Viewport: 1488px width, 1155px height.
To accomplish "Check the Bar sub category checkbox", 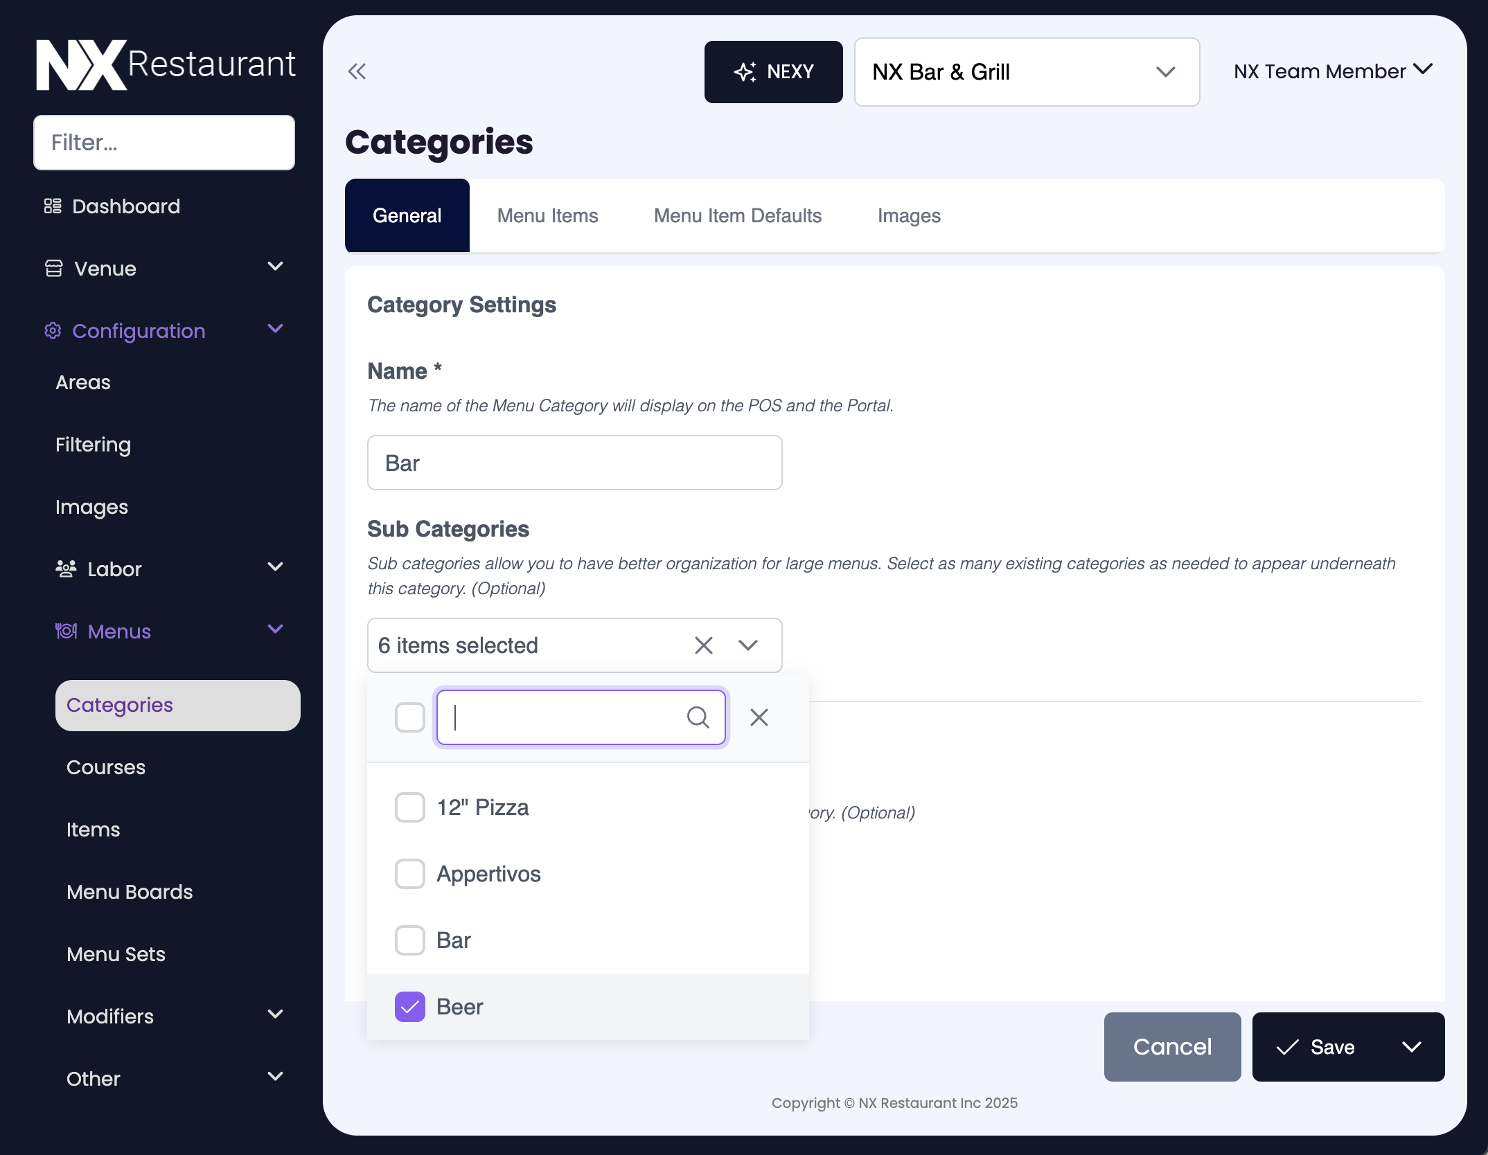I will [409, 940].
